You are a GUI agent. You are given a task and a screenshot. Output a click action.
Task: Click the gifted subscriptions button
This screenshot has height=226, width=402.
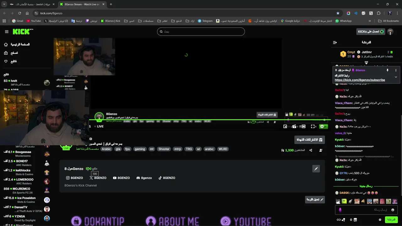pyautogui.click(x=310, y=140)
